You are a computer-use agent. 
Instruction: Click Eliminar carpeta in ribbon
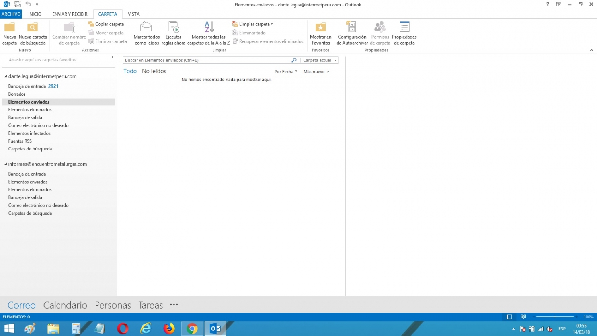pos(107,41)
